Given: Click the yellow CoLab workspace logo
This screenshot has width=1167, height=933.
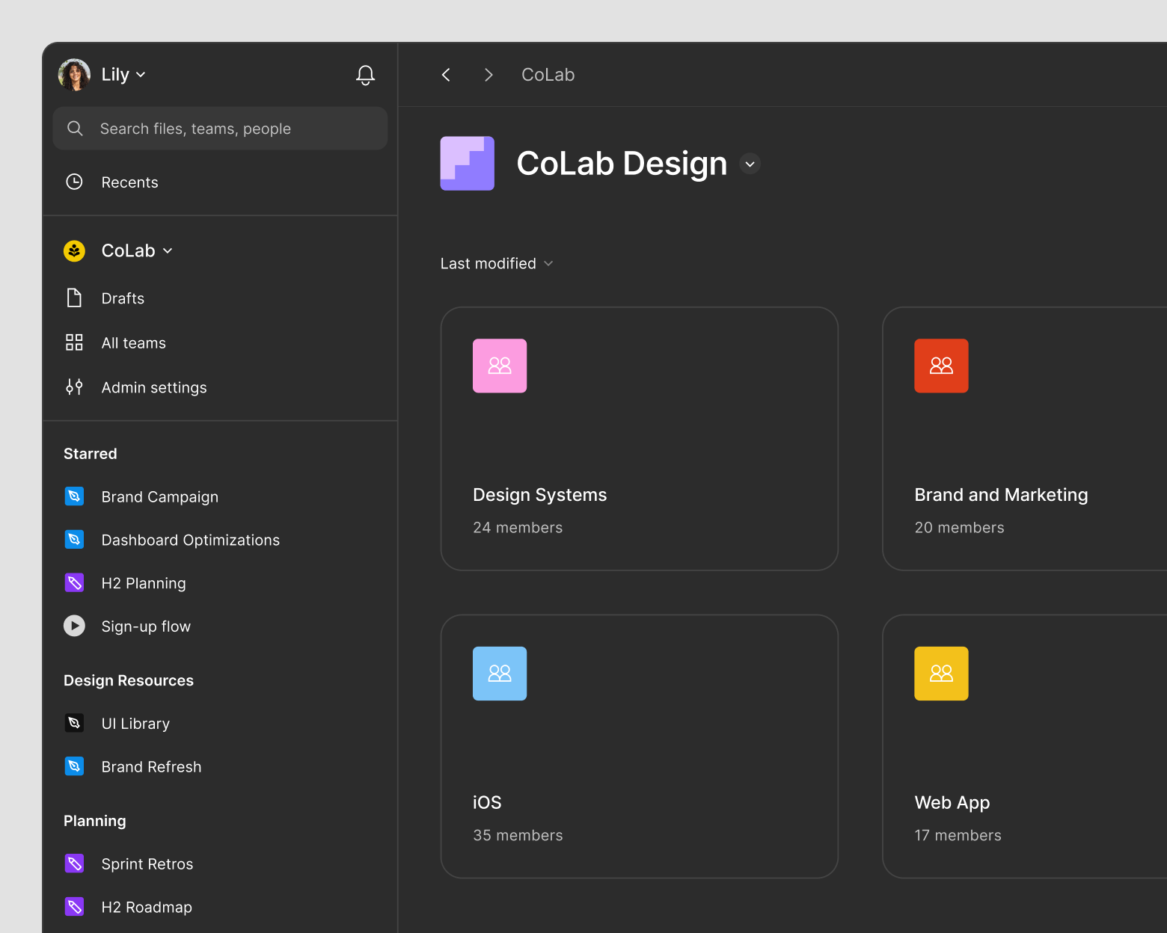Looking at the screenshot, I should point(74,250).
